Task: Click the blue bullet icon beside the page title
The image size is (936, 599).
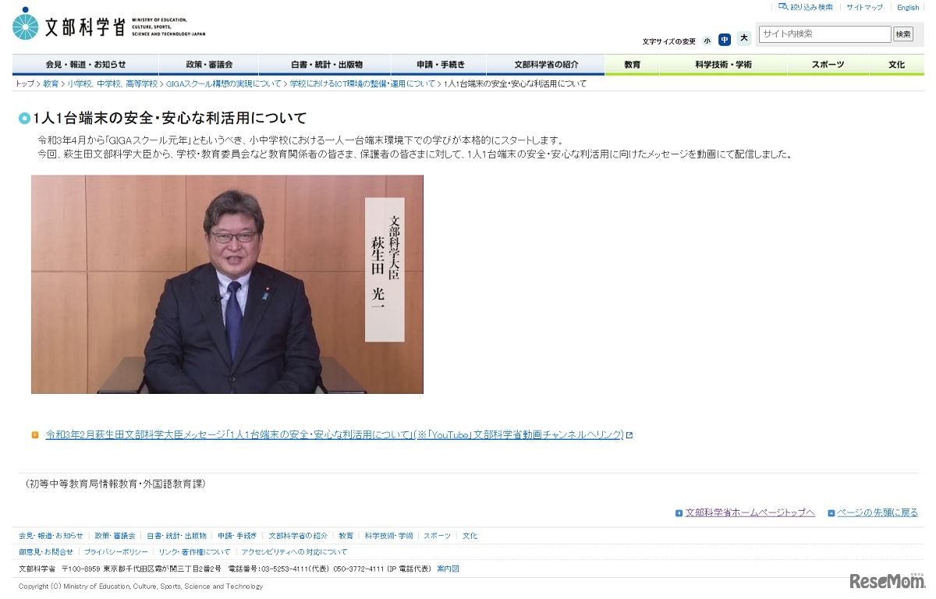Action: point(23,118)
